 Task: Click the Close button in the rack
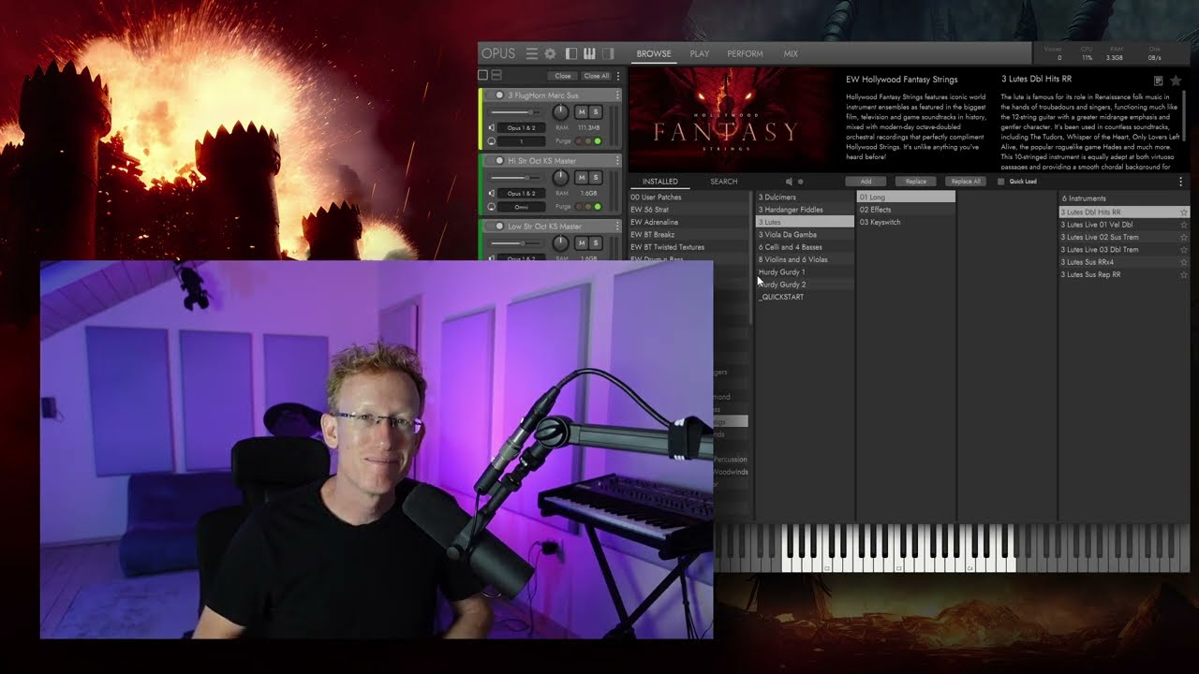[x=562, y=76]
